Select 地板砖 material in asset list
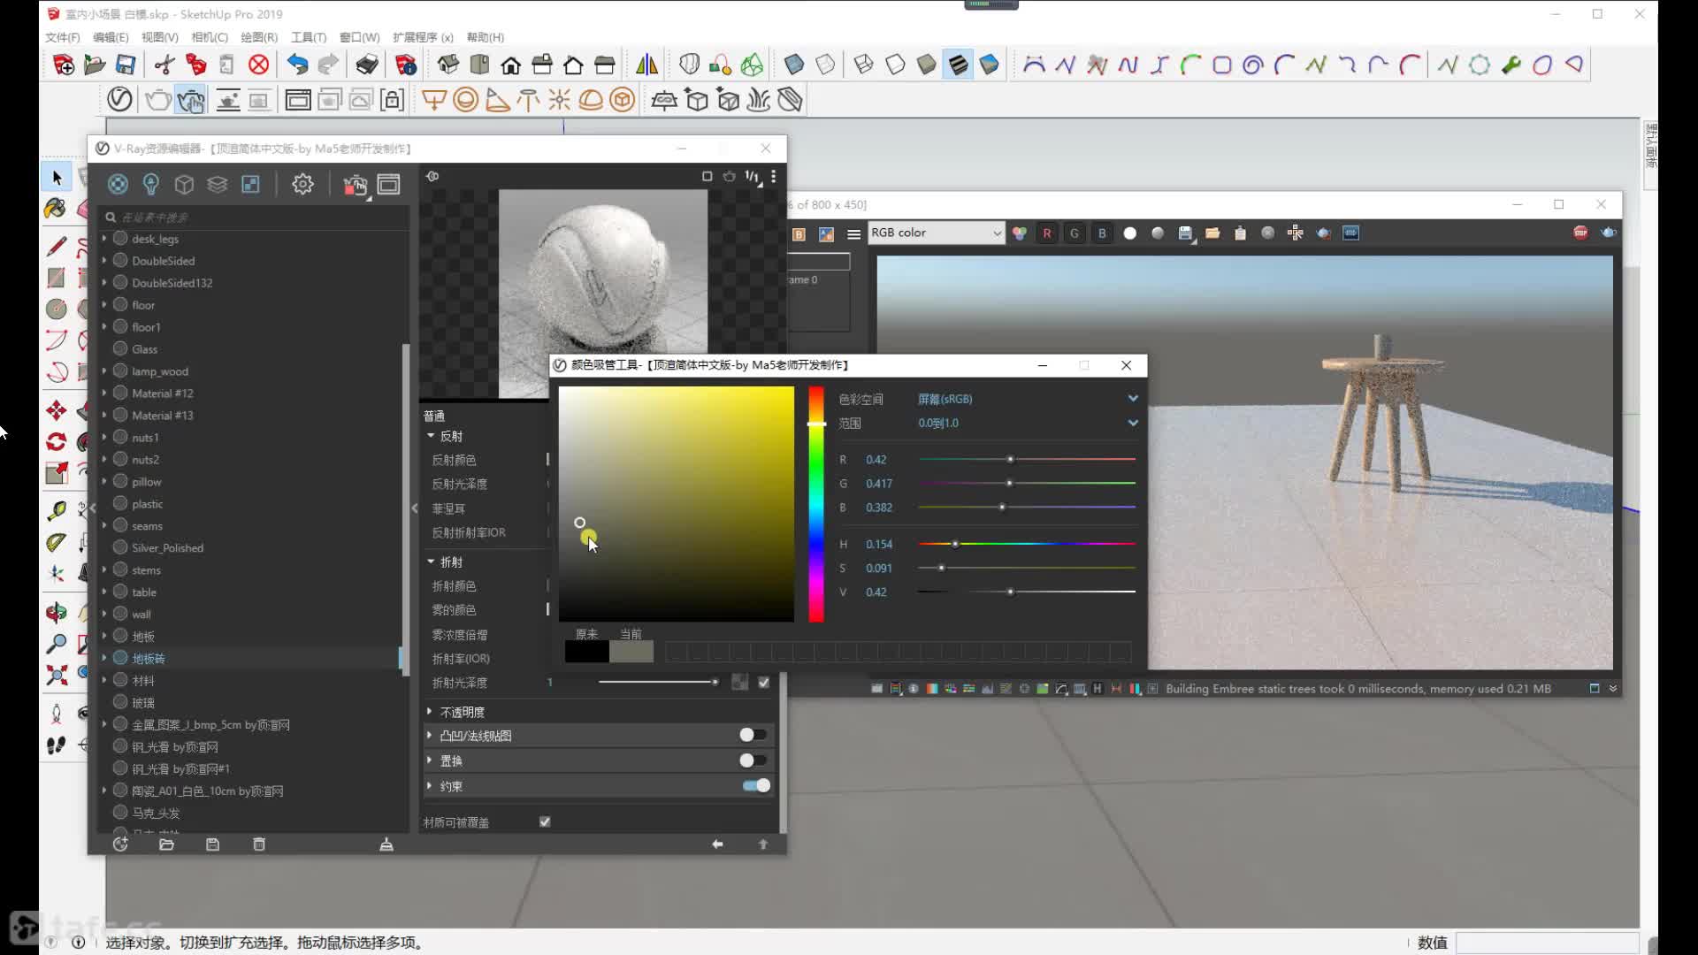This screenshot has width=1698, height=955. pos(148,658)
